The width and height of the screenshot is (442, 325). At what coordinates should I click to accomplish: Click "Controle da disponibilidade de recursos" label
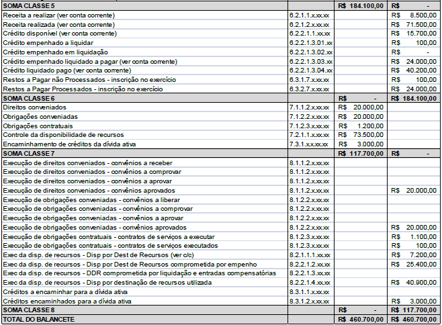click(63, 135)
